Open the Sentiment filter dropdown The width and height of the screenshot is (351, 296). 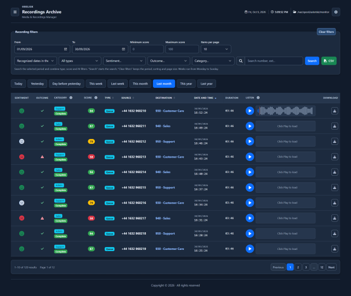(124, 61)
